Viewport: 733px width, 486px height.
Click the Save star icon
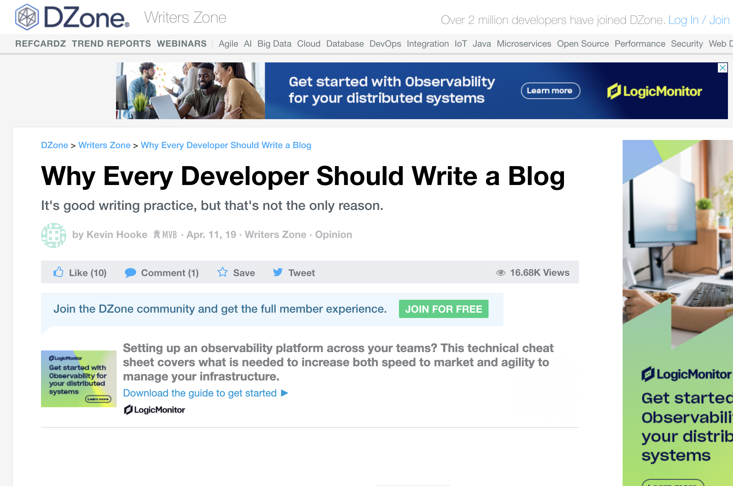(x=222, y=272)
